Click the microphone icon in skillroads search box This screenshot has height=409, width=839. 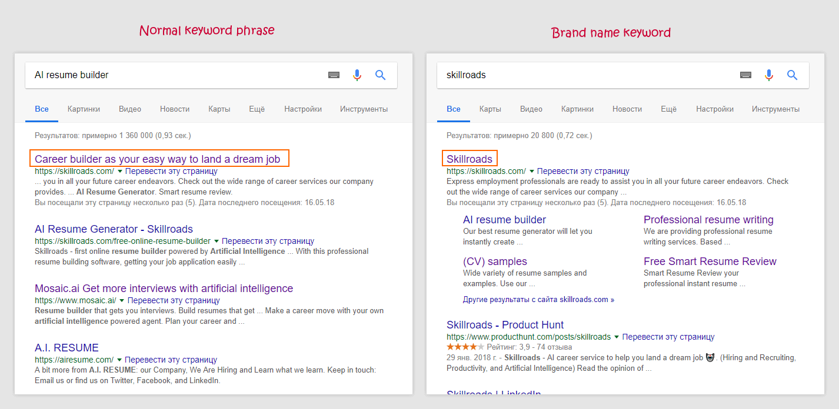(x=768, y=75)
